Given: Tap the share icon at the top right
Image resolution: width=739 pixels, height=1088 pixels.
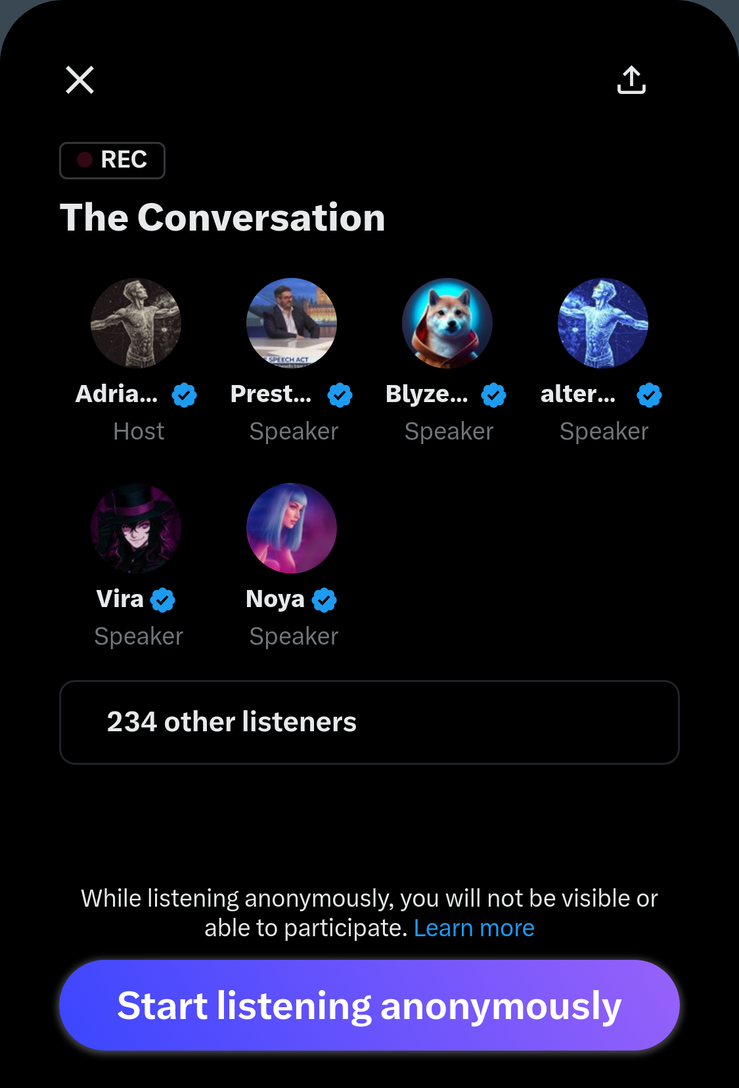Looking at the screenshot, I should point(631,80).
